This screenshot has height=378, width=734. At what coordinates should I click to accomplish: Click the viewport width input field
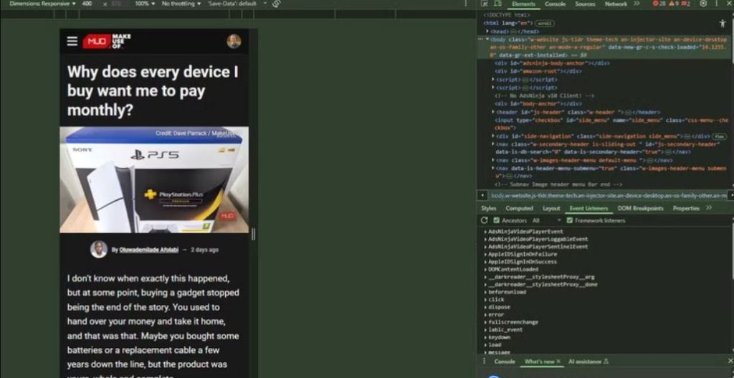click(87, 4)
